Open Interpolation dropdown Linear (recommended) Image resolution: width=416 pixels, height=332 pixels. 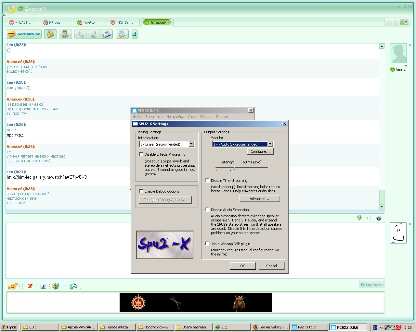point(167,144)
